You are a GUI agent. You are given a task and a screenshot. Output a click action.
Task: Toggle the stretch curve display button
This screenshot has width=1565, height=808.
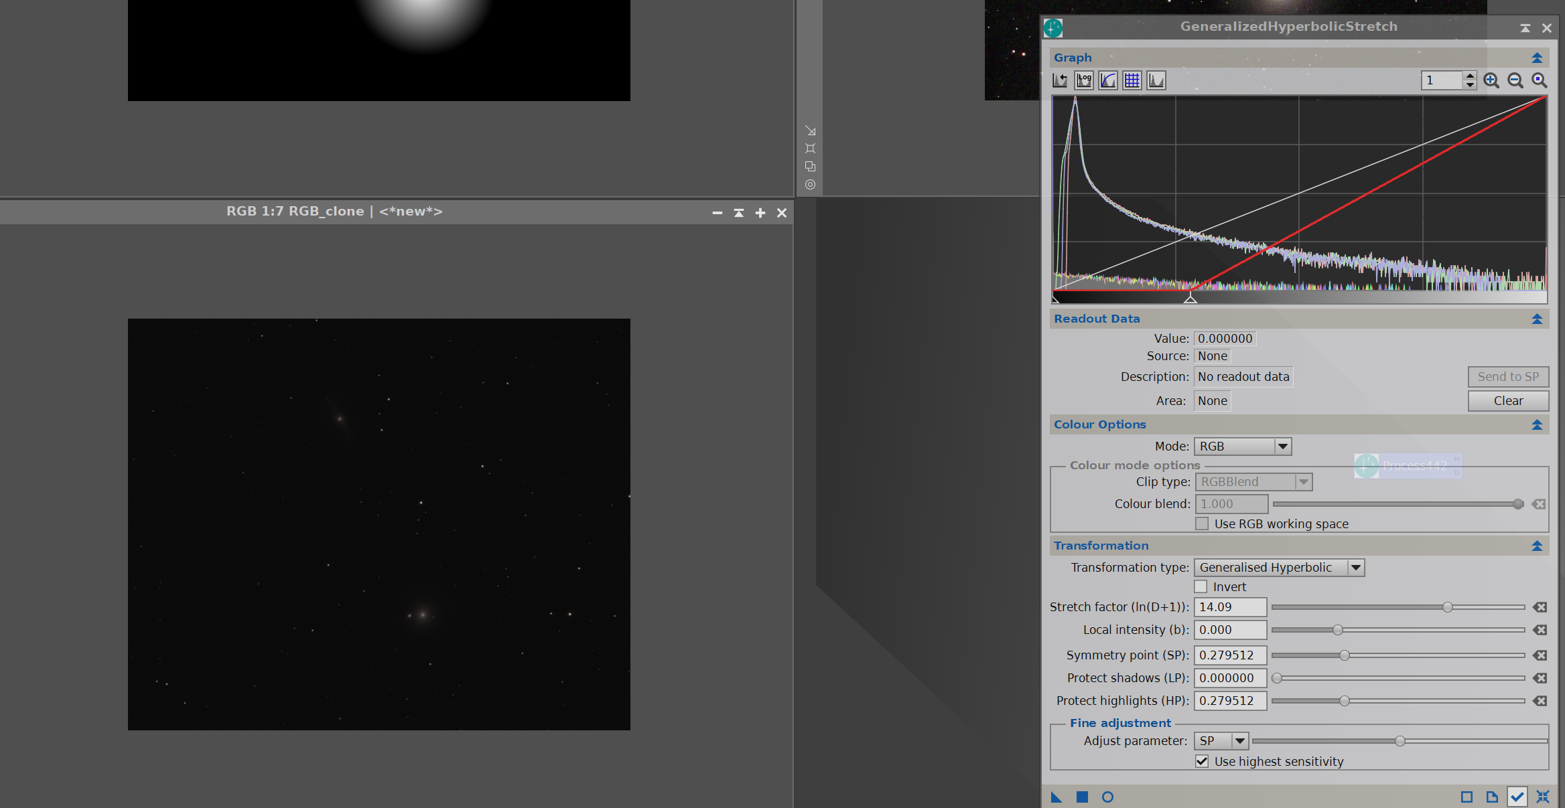[1108, 80]
